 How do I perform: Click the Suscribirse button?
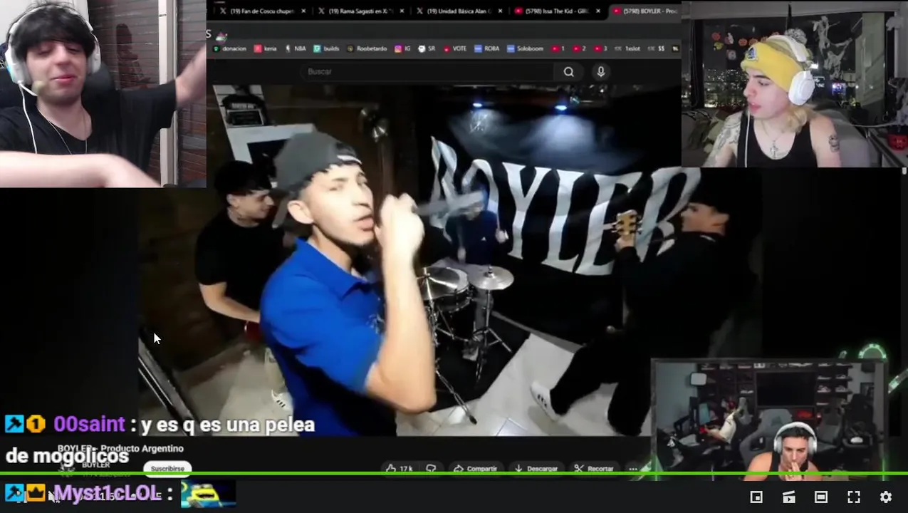pyautogui.click(x=167, y=468)
